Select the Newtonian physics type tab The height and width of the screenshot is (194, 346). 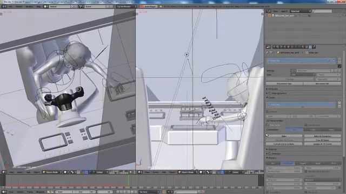[288, 163]
